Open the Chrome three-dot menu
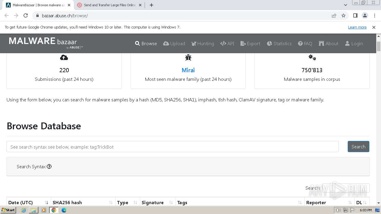Viewport: 381px width, 214px height. pos(374,15)
